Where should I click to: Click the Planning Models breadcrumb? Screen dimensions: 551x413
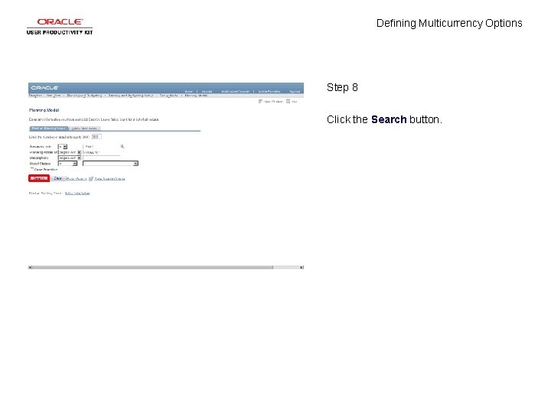coord(197,96)
